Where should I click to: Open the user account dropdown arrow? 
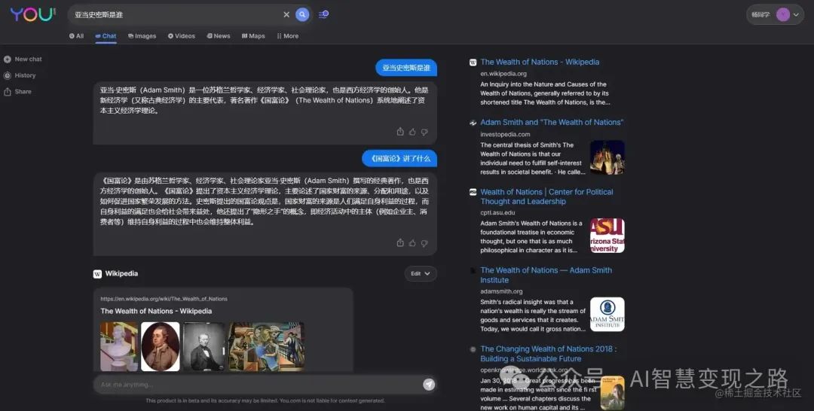click(796, 15)
